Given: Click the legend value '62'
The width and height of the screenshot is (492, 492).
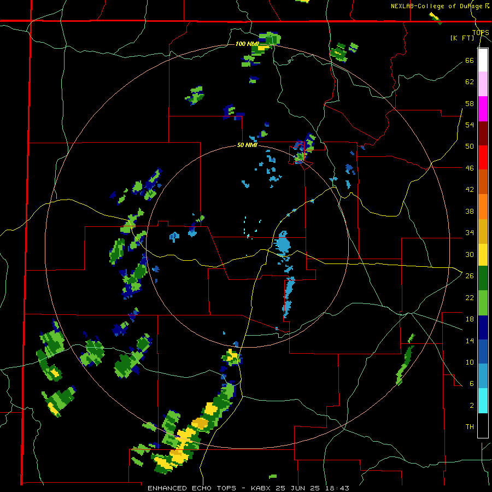Looking at the screenshot, I should coord(470,82).
